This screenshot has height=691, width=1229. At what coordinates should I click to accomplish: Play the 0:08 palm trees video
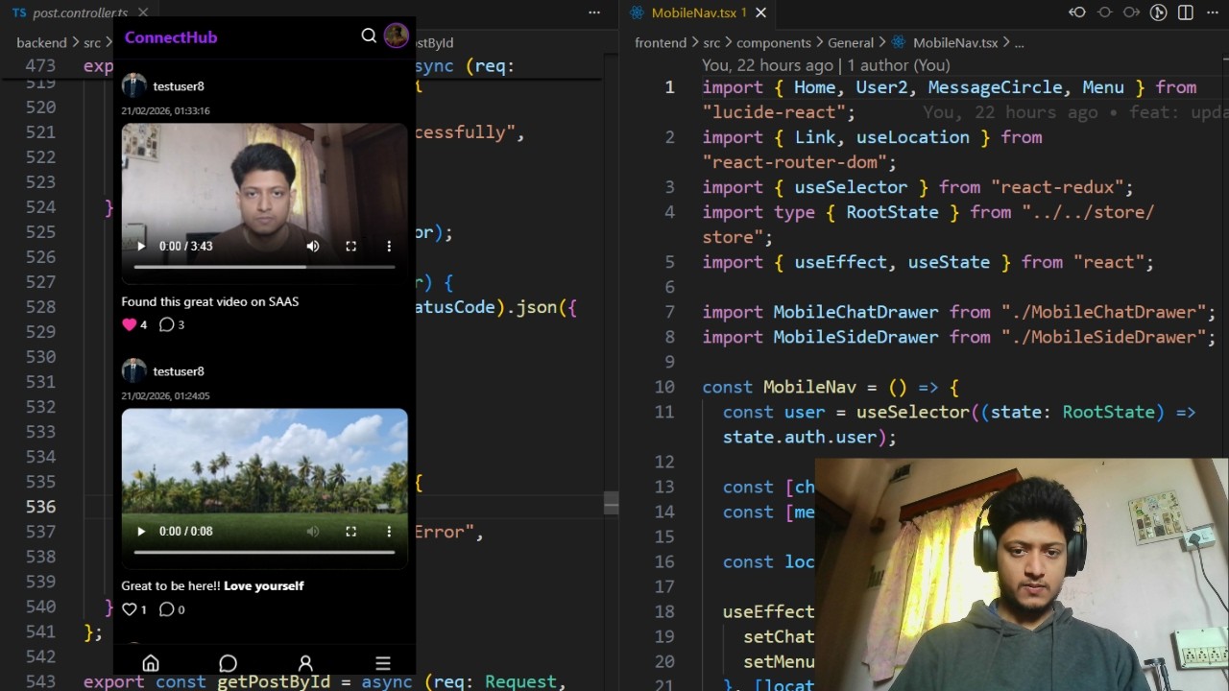[x=141, y=532]
